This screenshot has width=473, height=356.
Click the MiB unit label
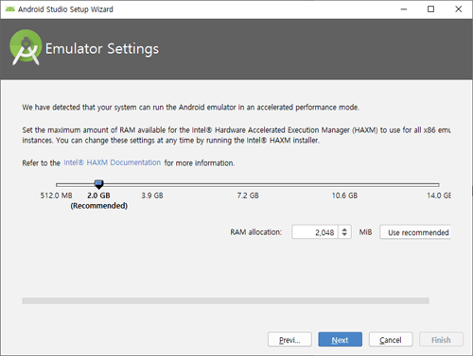click(x=365, y=232)
